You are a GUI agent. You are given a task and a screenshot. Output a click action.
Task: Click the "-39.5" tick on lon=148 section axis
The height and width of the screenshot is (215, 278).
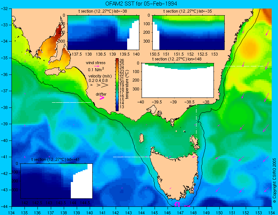158,102
